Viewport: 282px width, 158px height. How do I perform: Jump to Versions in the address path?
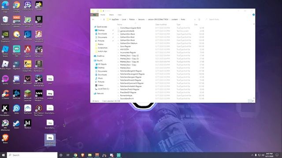(141, 19)
